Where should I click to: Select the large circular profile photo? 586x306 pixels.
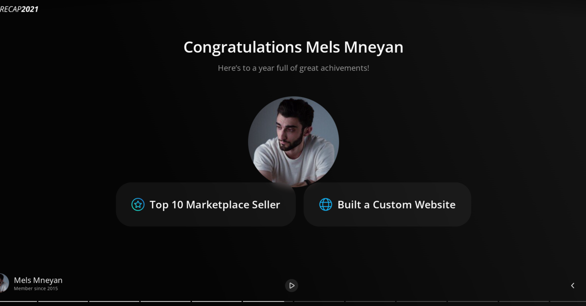(293, 142)
